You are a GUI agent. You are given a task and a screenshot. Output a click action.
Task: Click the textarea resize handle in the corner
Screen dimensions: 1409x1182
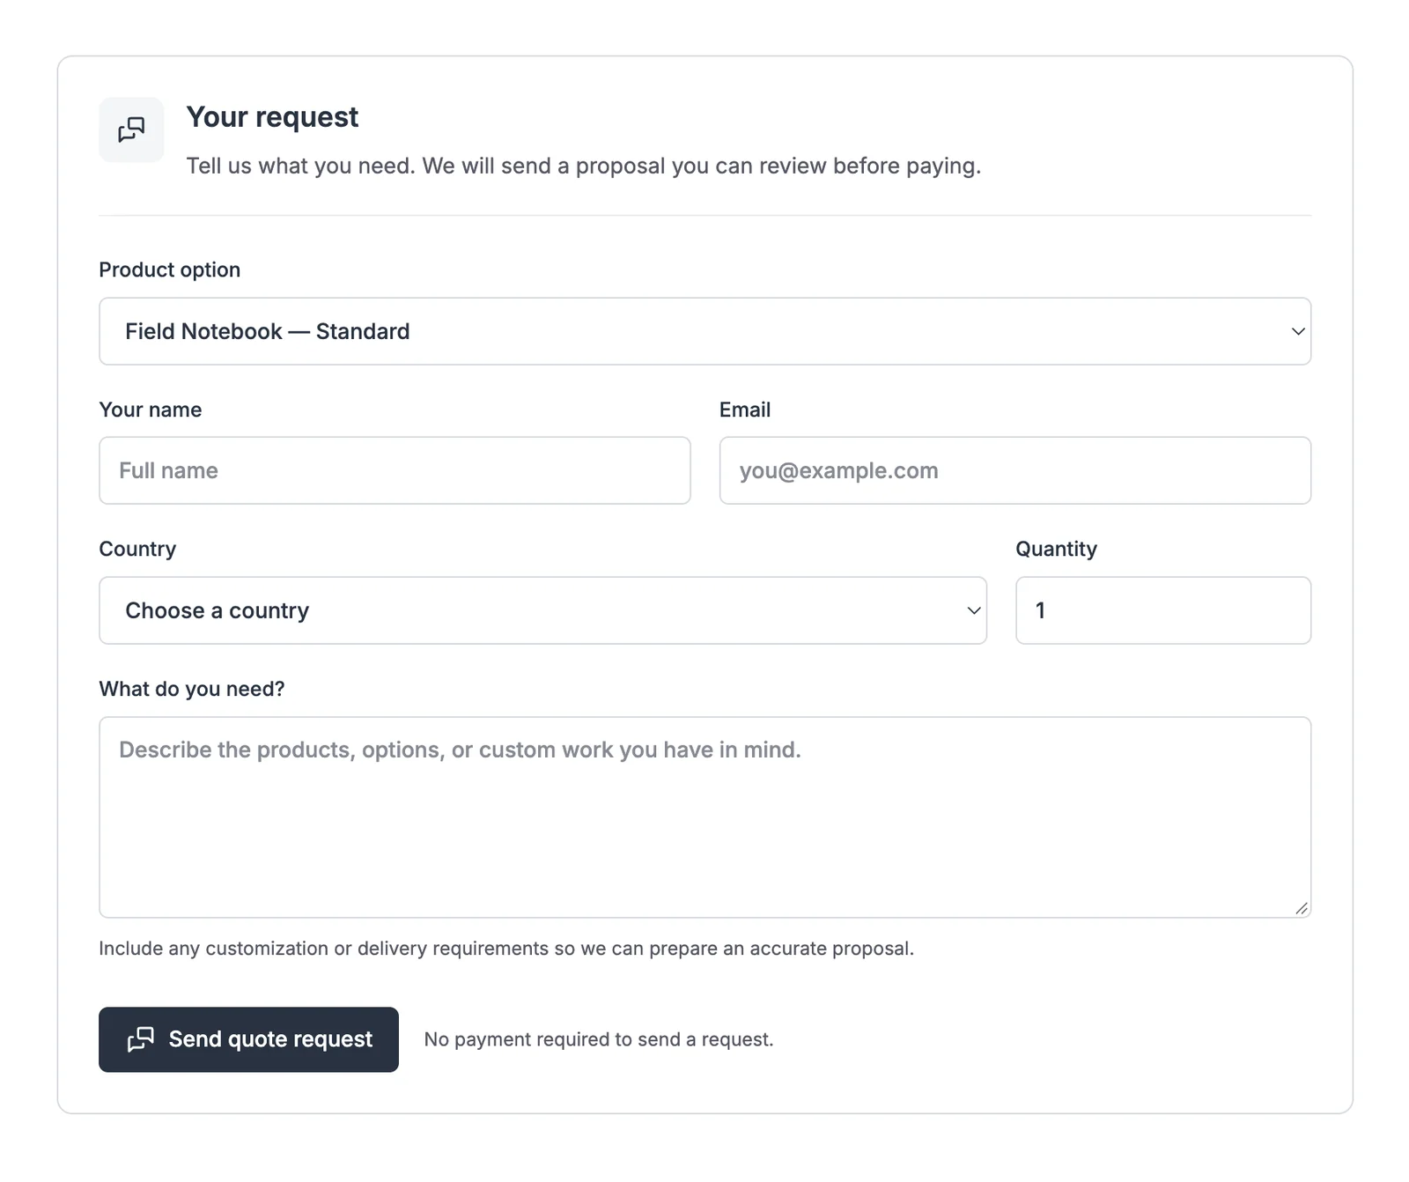coord(1302,908)
